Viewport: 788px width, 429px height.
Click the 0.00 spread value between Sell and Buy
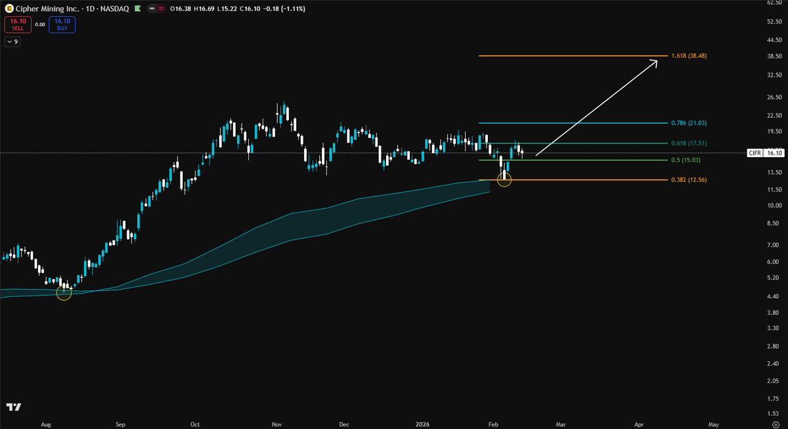click(x=40, y=25)
